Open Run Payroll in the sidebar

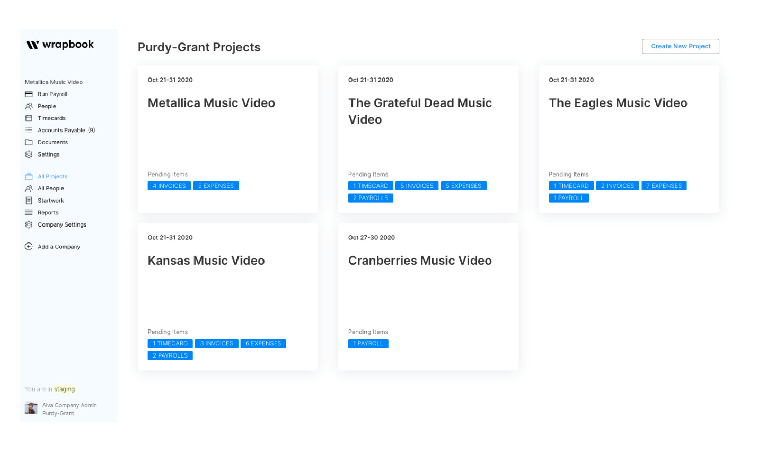tap(52, 94)
